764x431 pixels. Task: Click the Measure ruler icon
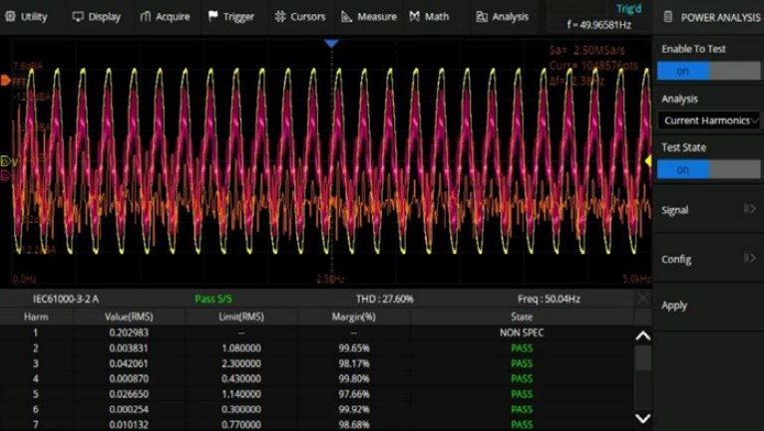click(346, 17)
